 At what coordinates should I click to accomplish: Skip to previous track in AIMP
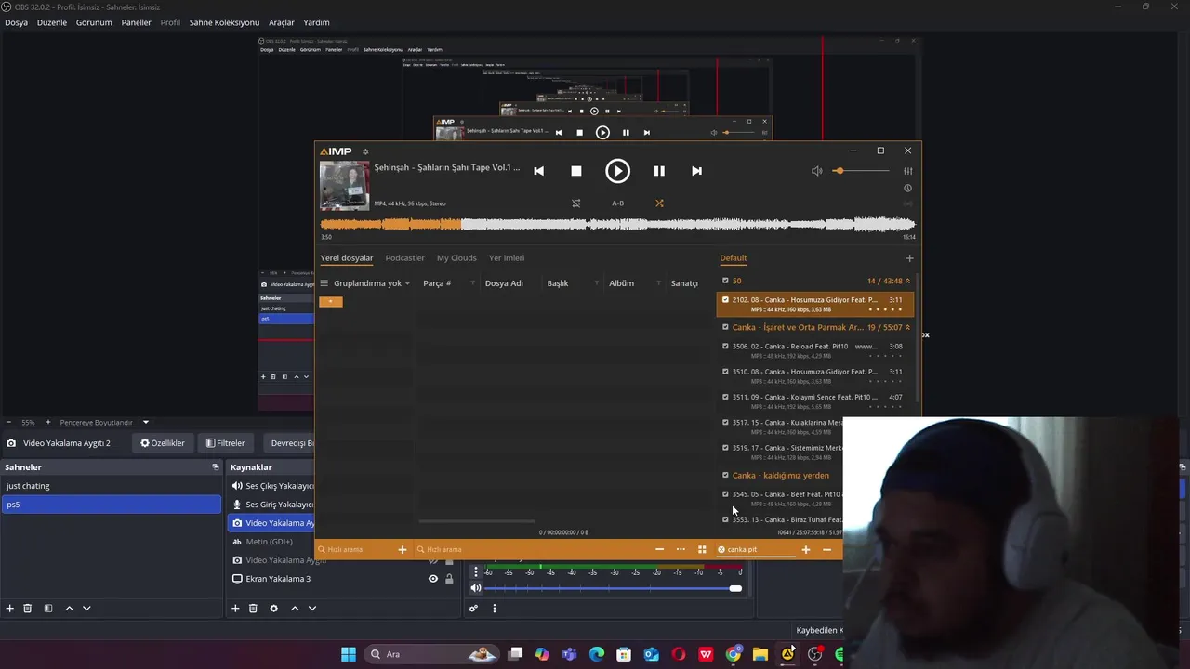pyautogui.click(x=538, y=171)
